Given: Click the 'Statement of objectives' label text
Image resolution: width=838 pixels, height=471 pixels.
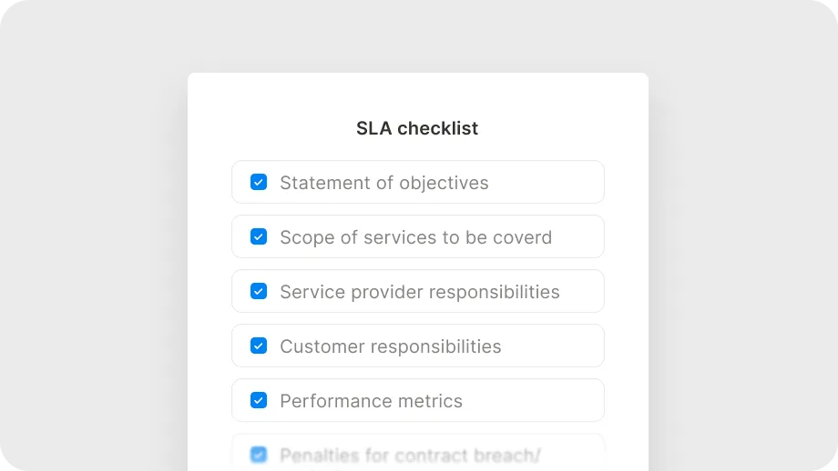Looking at the screenshot, I should click(x=383, y=183).
